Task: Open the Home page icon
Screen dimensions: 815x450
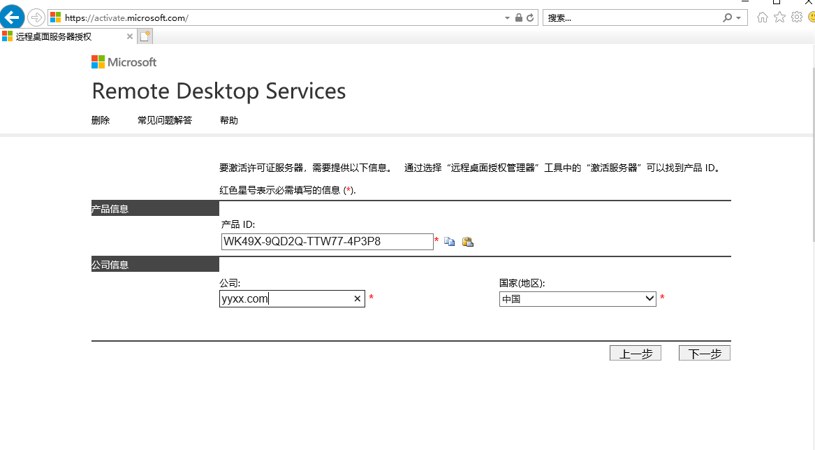Action: (x=763, y=17)
